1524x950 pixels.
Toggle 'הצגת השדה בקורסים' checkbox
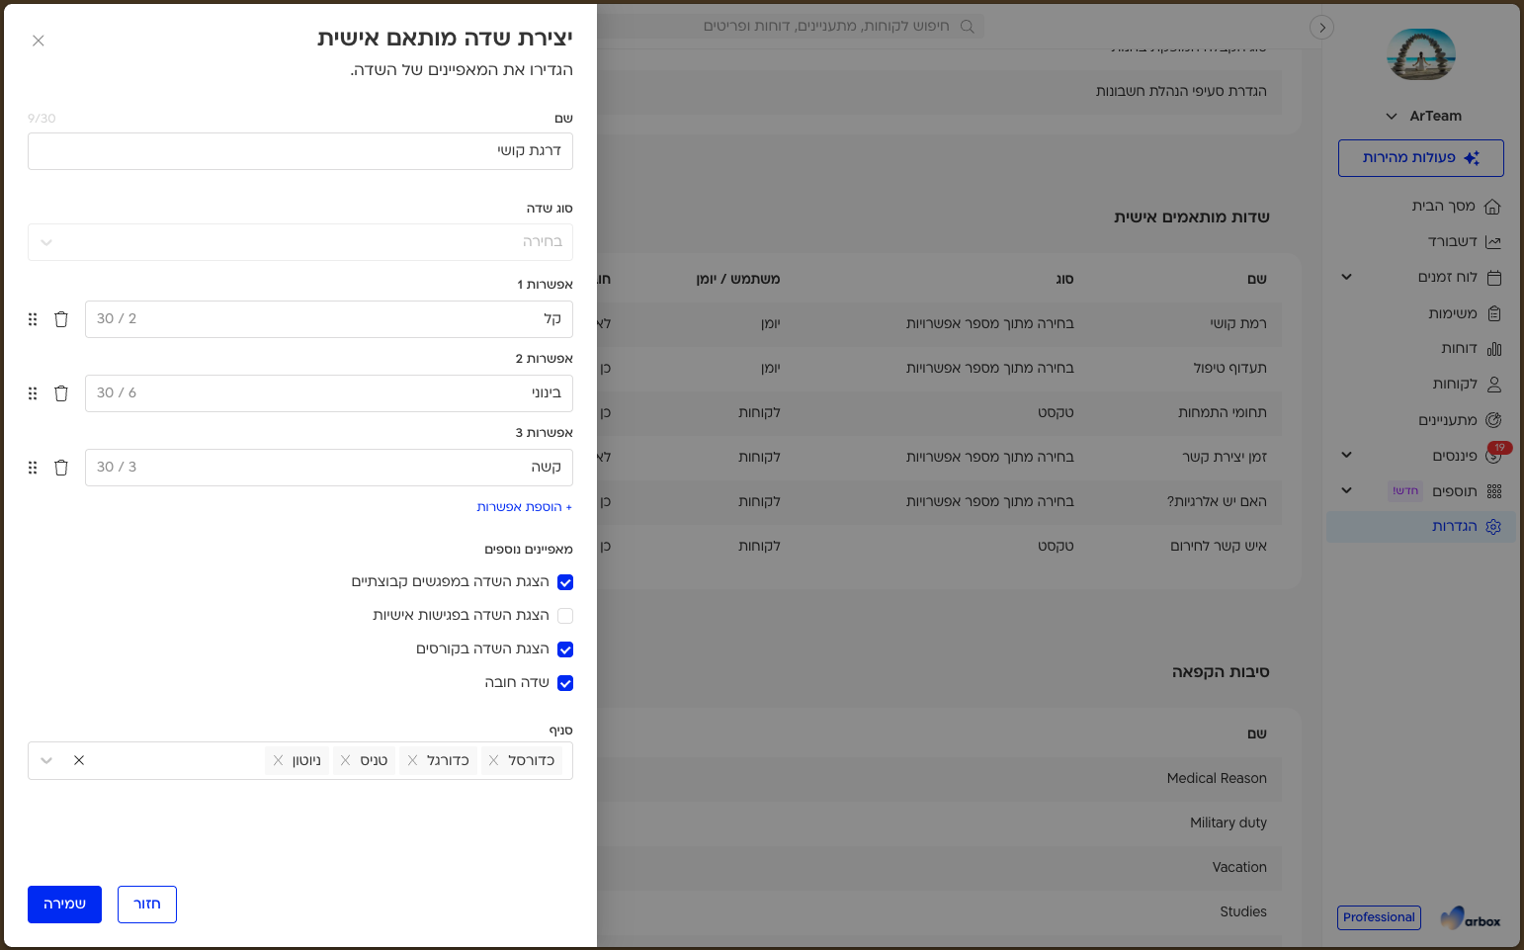(x=565, y=649)
